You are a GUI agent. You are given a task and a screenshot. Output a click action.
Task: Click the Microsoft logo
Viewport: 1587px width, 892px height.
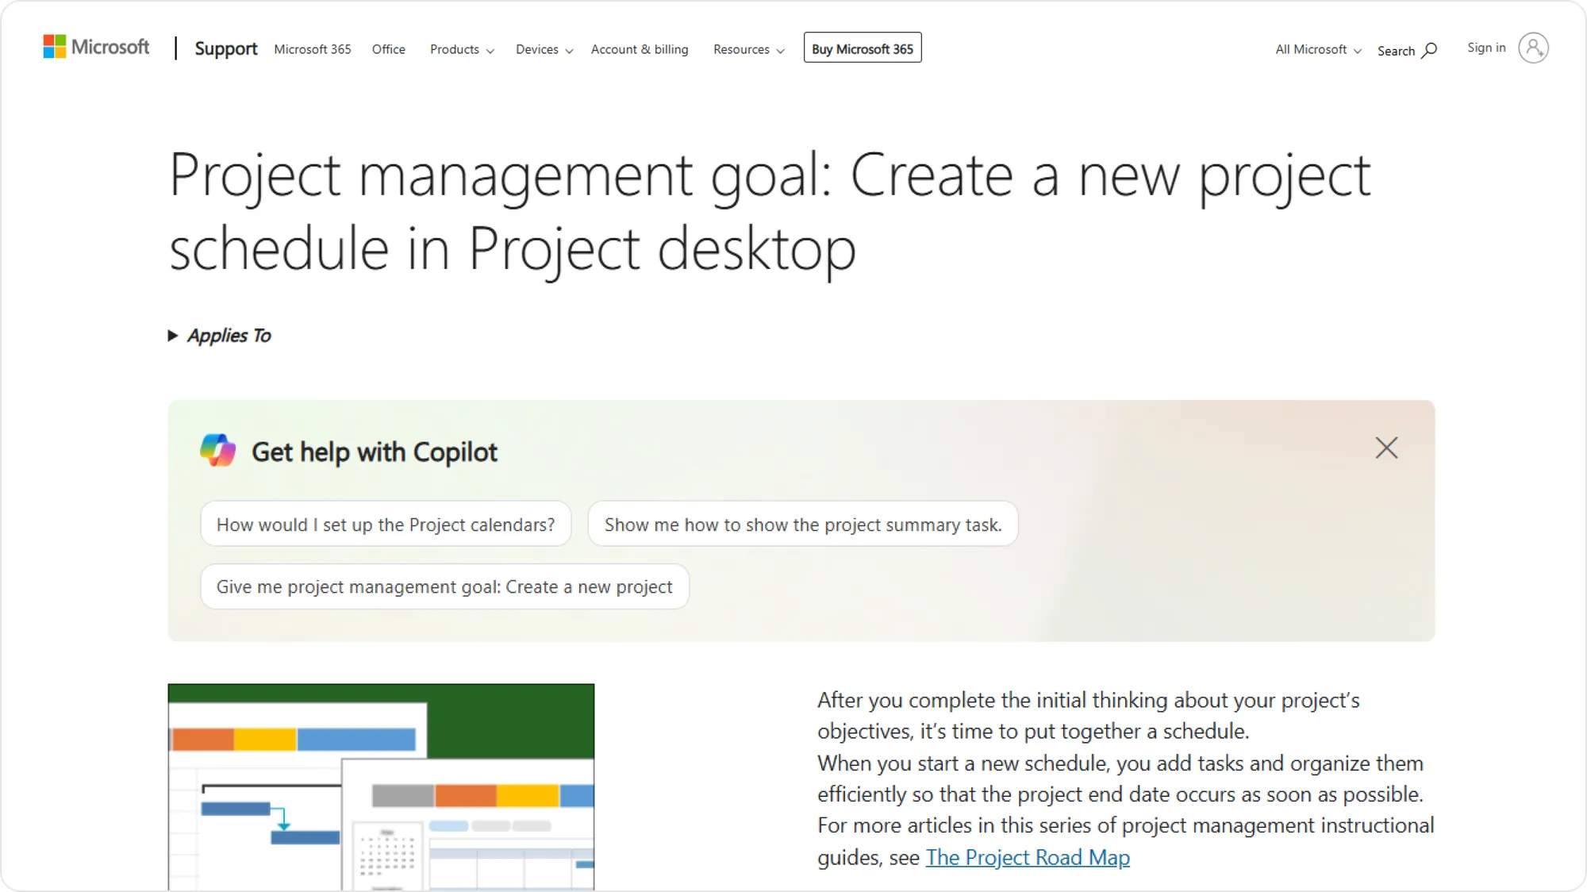96,48
